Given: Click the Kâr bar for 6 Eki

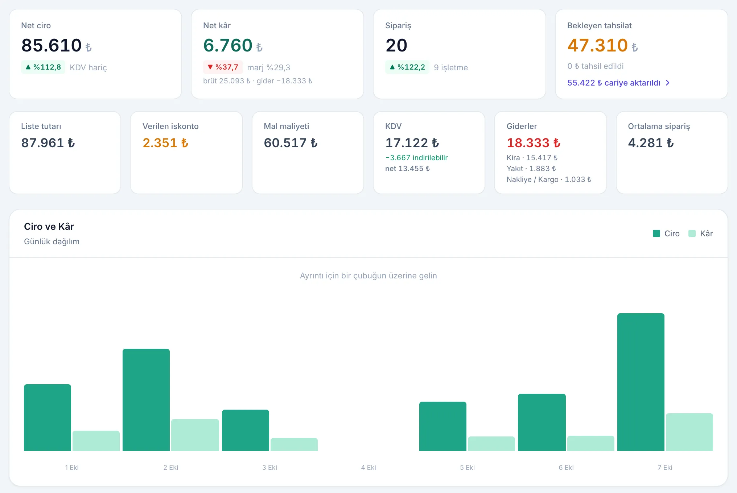Looking at the screenshot, I should (x=591, y=443).
